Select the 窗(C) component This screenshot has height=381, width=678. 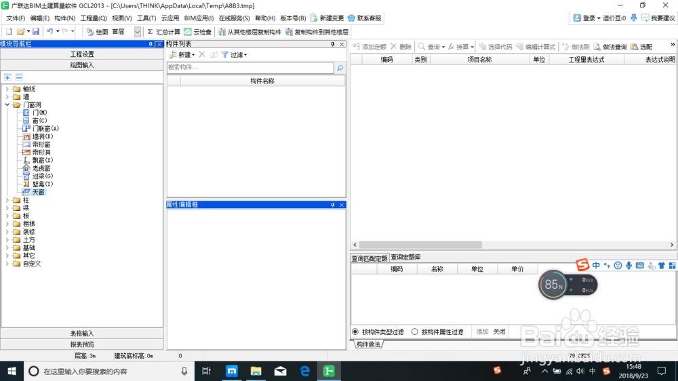[x=35, y=121]
